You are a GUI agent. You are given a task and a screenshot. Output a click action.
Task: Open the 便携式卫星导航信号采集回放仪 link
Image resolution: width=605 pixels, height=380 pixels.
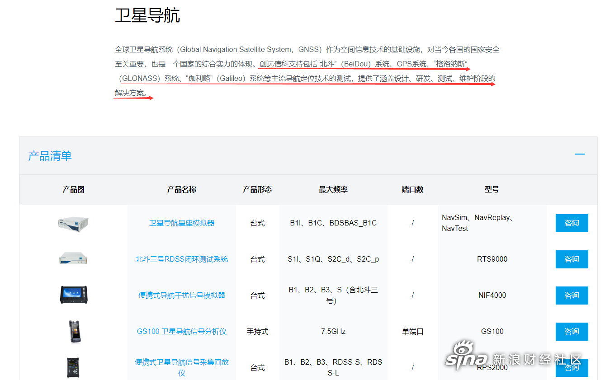point(182,367)
